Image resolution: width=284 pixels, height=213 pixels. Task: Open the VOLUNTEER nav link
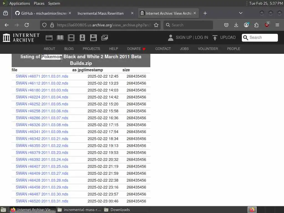click(208, 49)
